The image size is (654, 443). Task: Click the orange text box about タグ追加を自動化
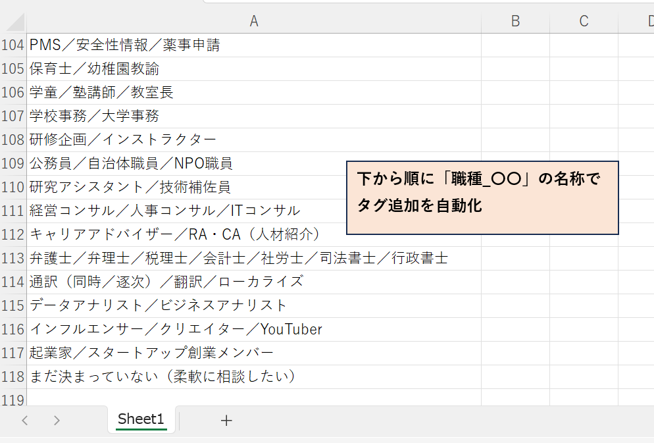(482, 197)
